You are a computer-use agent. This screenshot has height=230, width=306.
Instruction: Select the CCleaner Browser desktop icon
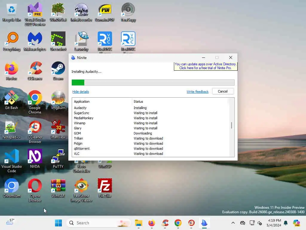click(x=35, y=132)
